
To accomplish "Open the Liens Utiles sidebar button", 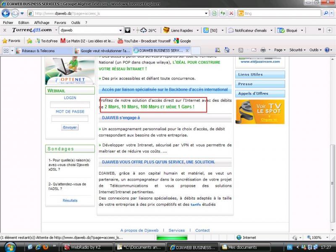I will coord(260,75).
